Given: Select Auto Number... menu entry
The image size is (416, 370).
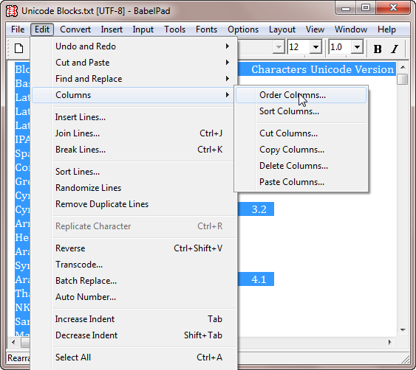Looking at the screenshot, I should pyautogui.click(x=134, y=297).
